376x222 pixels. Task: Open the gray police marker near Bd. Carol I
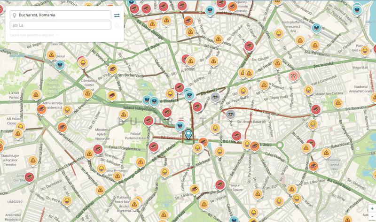[x=215, y=97]
